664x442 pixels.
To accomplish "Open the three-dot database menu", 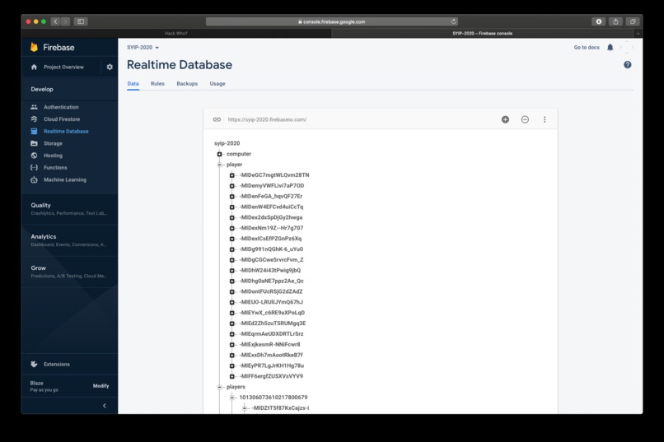I will tap(545, 119).
